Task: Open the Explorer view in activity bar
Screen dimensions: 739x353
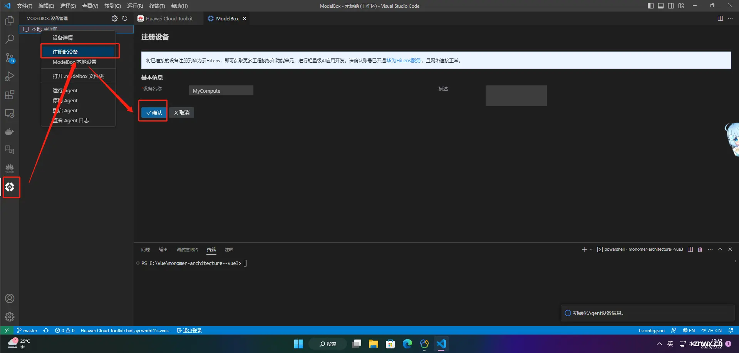Action: click(x=10, y=21)
